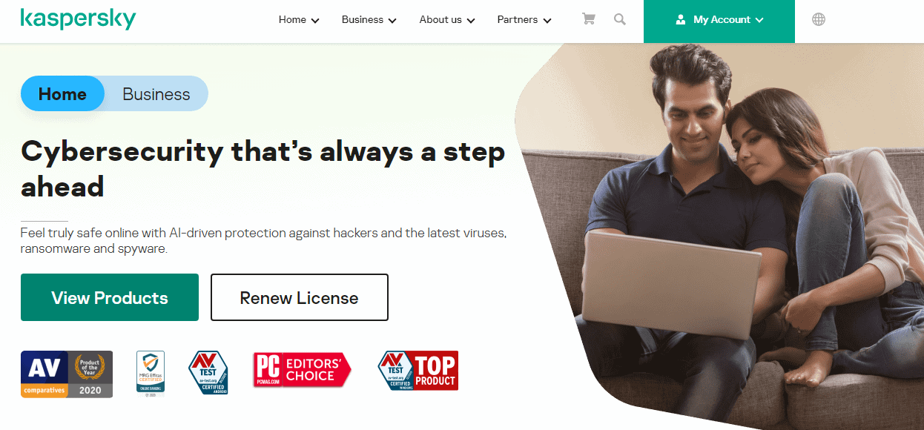The width and height of the screenshot is (924, 430).
Task: Open the My Account menu
Action: coord(719,21)
